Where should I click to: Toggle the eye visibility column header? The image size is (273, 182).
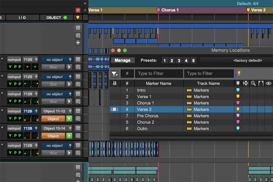(x=268, y=83)
